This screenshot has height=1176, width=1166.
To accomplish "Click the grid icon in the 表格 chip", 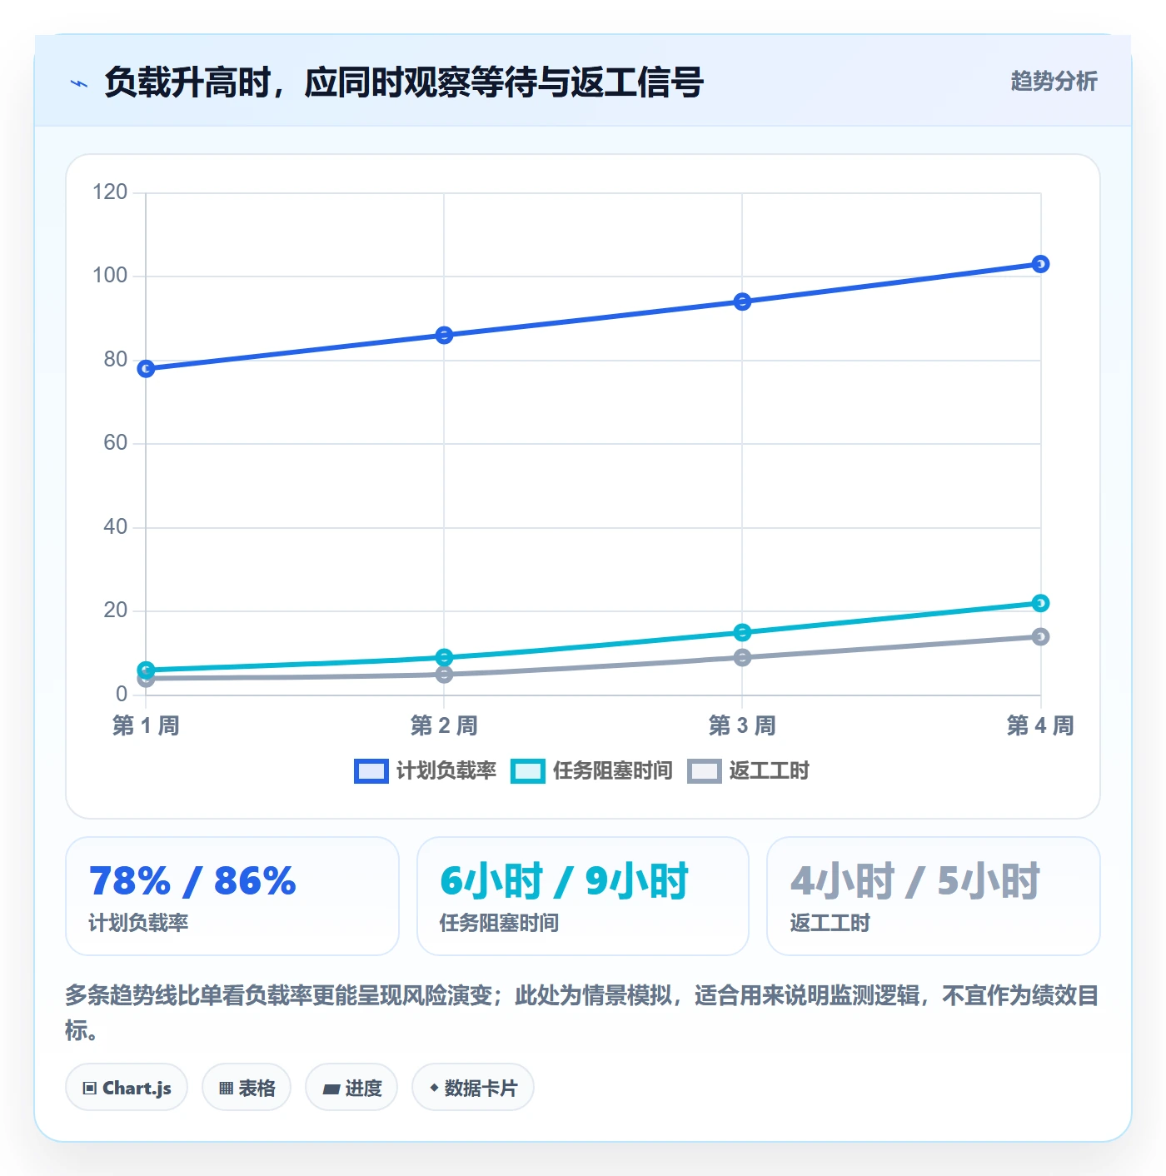I will [226, 1089].
